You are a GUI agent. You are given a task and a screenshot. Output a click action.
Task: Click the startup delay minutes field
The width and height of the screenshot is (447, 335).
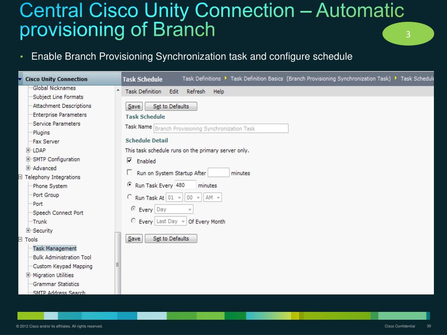[x=218, y=173]
